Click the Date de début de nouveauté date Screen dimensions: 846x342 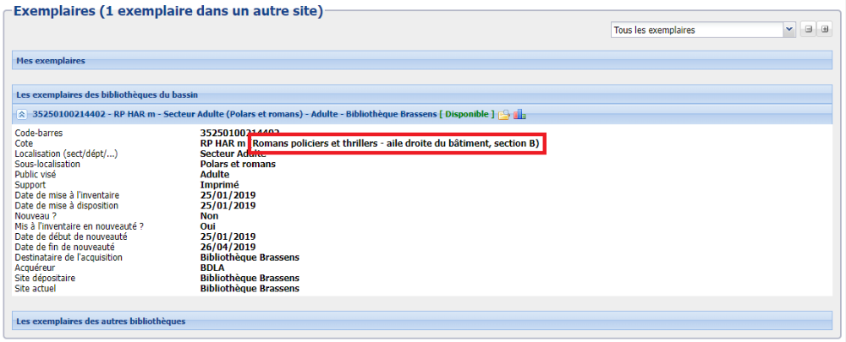click(228, 236)
